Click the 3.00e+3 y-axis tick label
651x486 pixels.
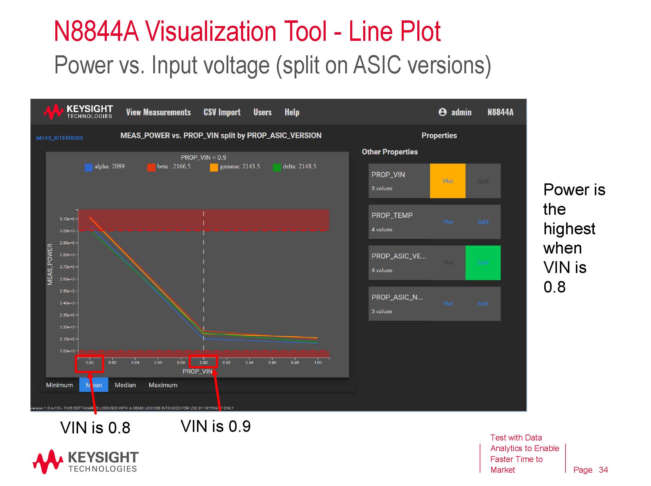(x=67, y=231)
